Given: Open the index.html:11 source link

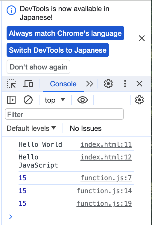Looking at the screenshot, I should click(x=106, y=144).
